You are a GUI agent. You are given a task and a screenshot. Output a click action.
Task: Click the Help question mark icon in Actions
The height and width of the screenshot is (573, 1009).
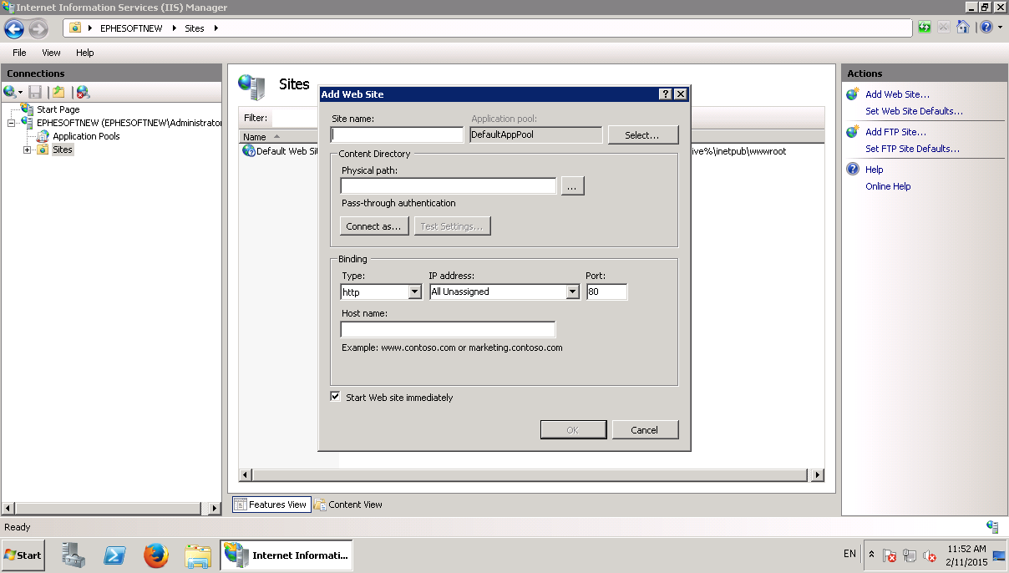[x=853, y=169]
